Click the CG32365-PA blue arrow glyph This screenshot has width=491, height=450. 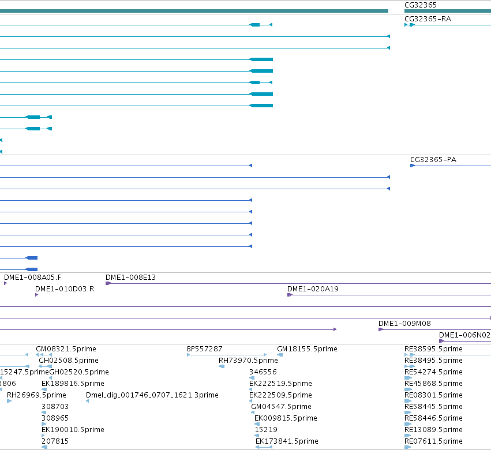coord(413,166)
